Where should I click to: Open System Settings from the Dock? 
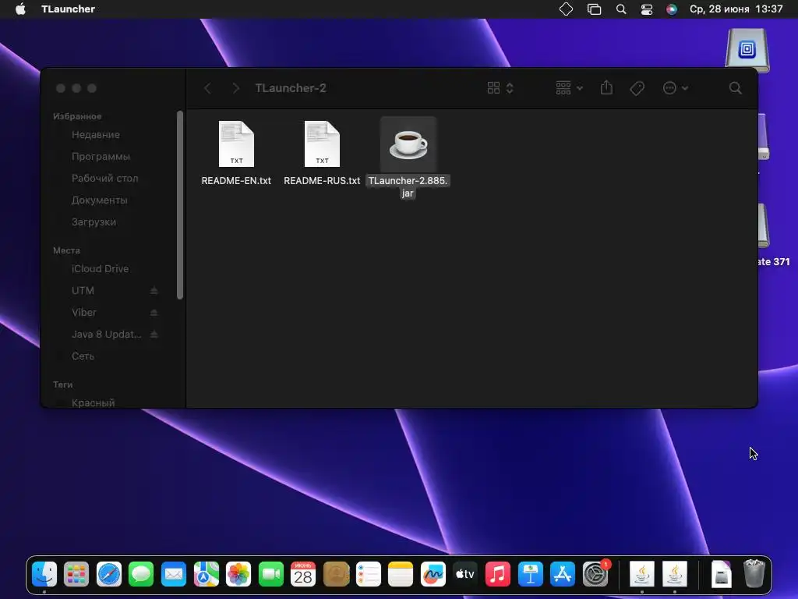595,574
